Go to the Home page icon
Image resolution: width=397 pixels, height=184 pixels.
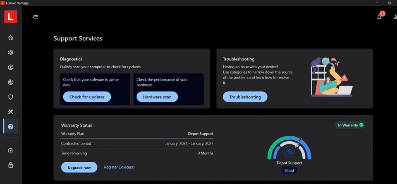pos(11,37)
